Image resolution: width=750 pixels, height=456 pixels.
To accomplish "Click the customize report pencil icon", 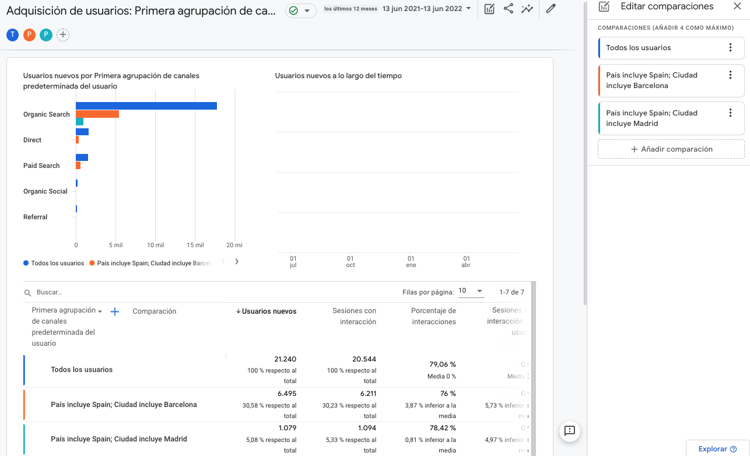I will (551, 9).
